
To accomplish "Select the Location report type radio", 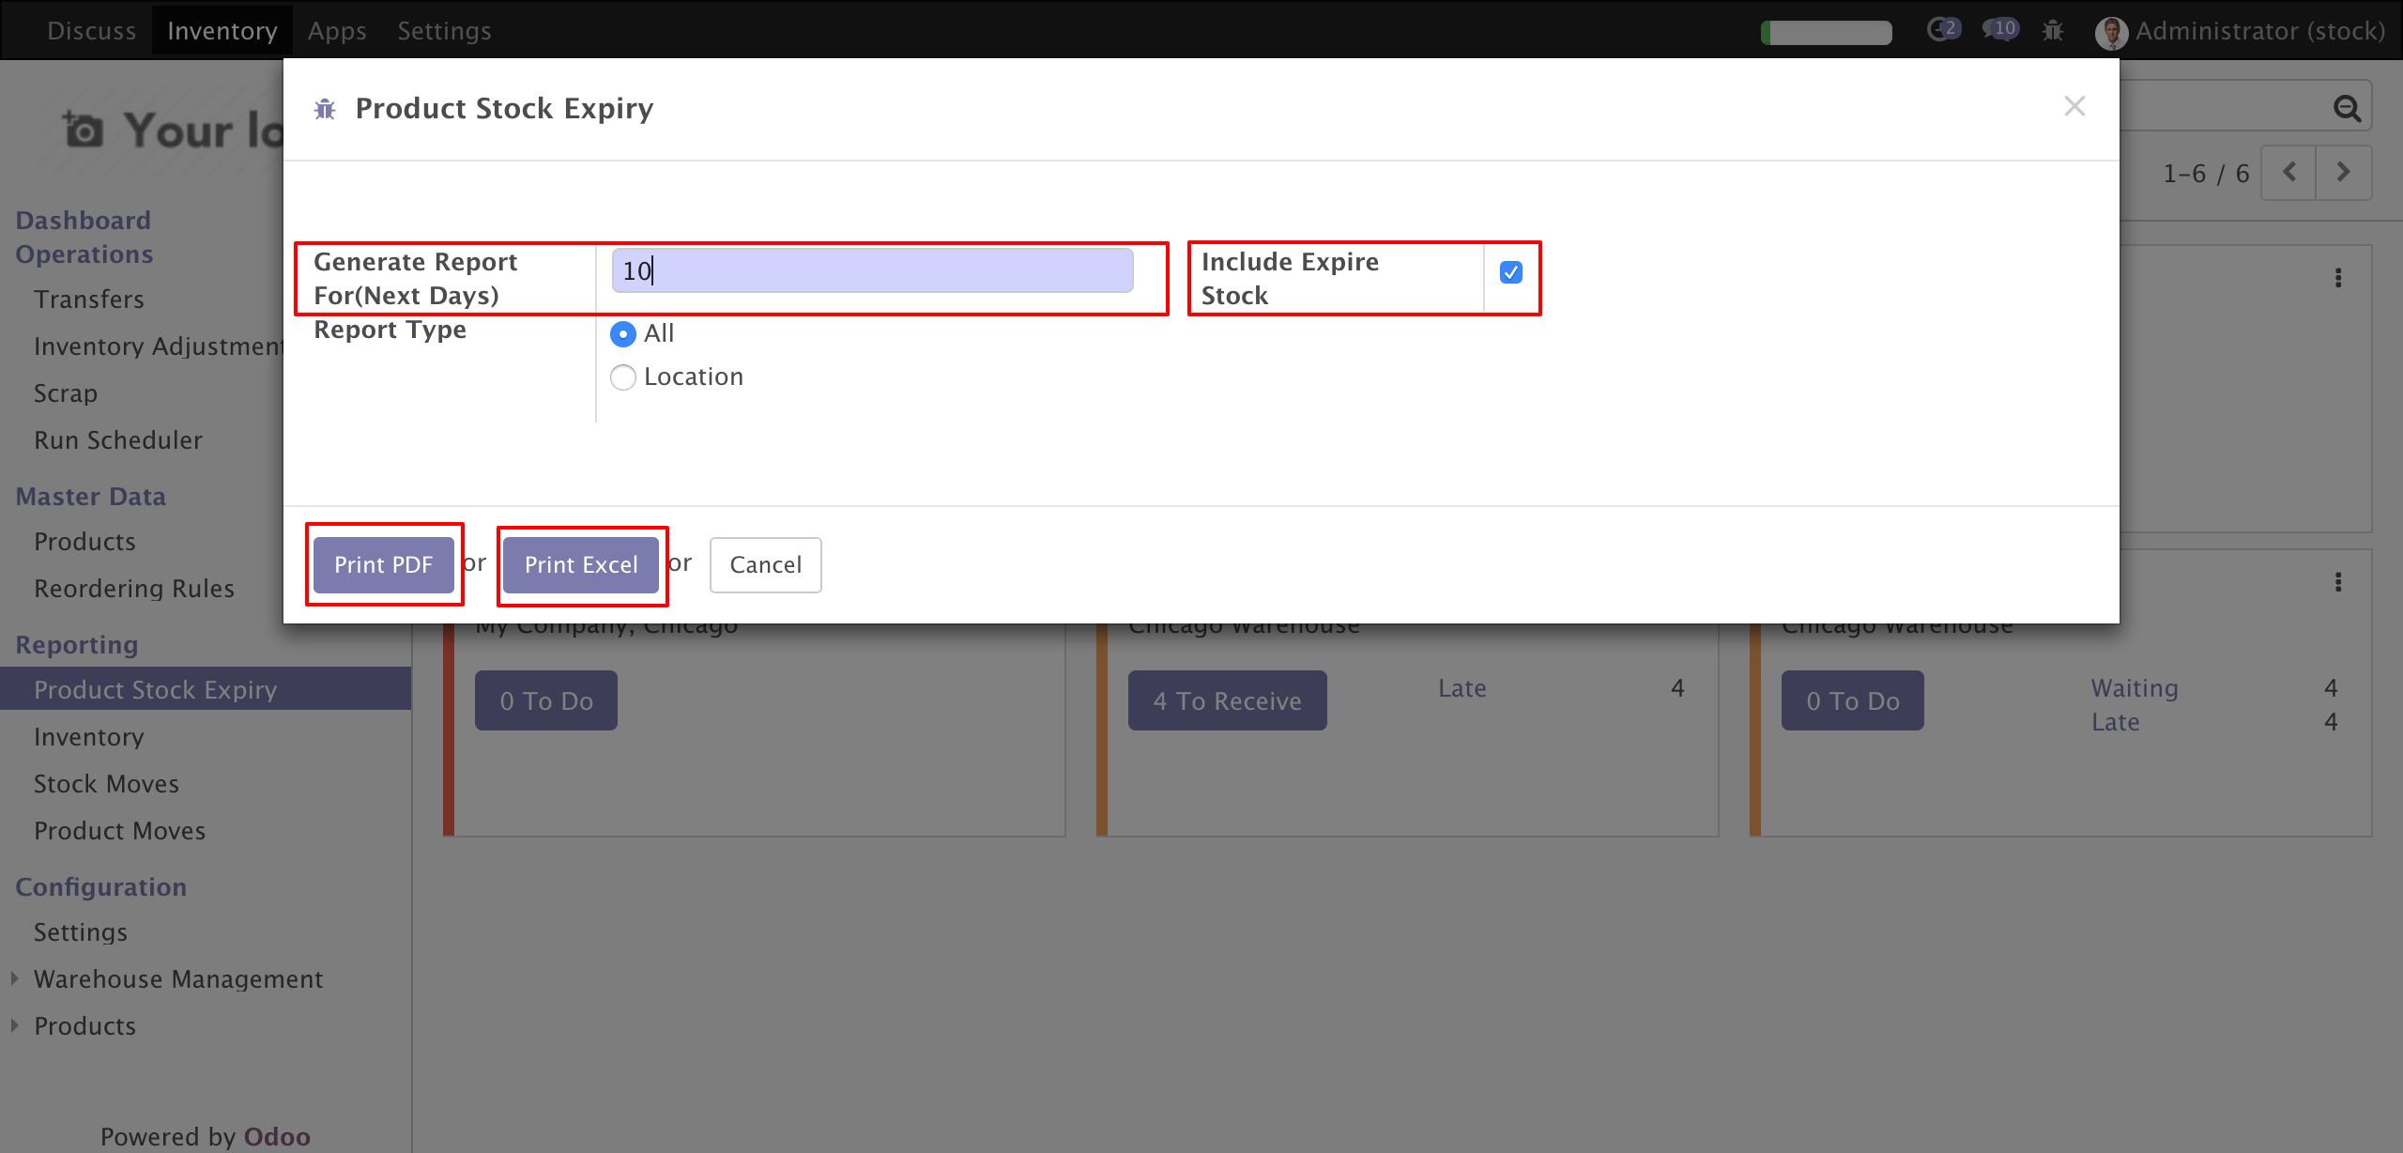I will 623,377.
